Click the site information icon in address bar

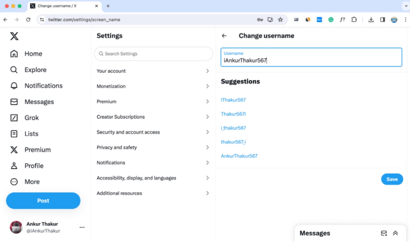pos(42,20)
